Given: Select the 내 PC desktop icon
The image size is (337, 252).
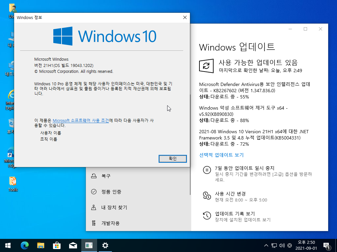Looking at the screenshot, I should click(11, 40).
